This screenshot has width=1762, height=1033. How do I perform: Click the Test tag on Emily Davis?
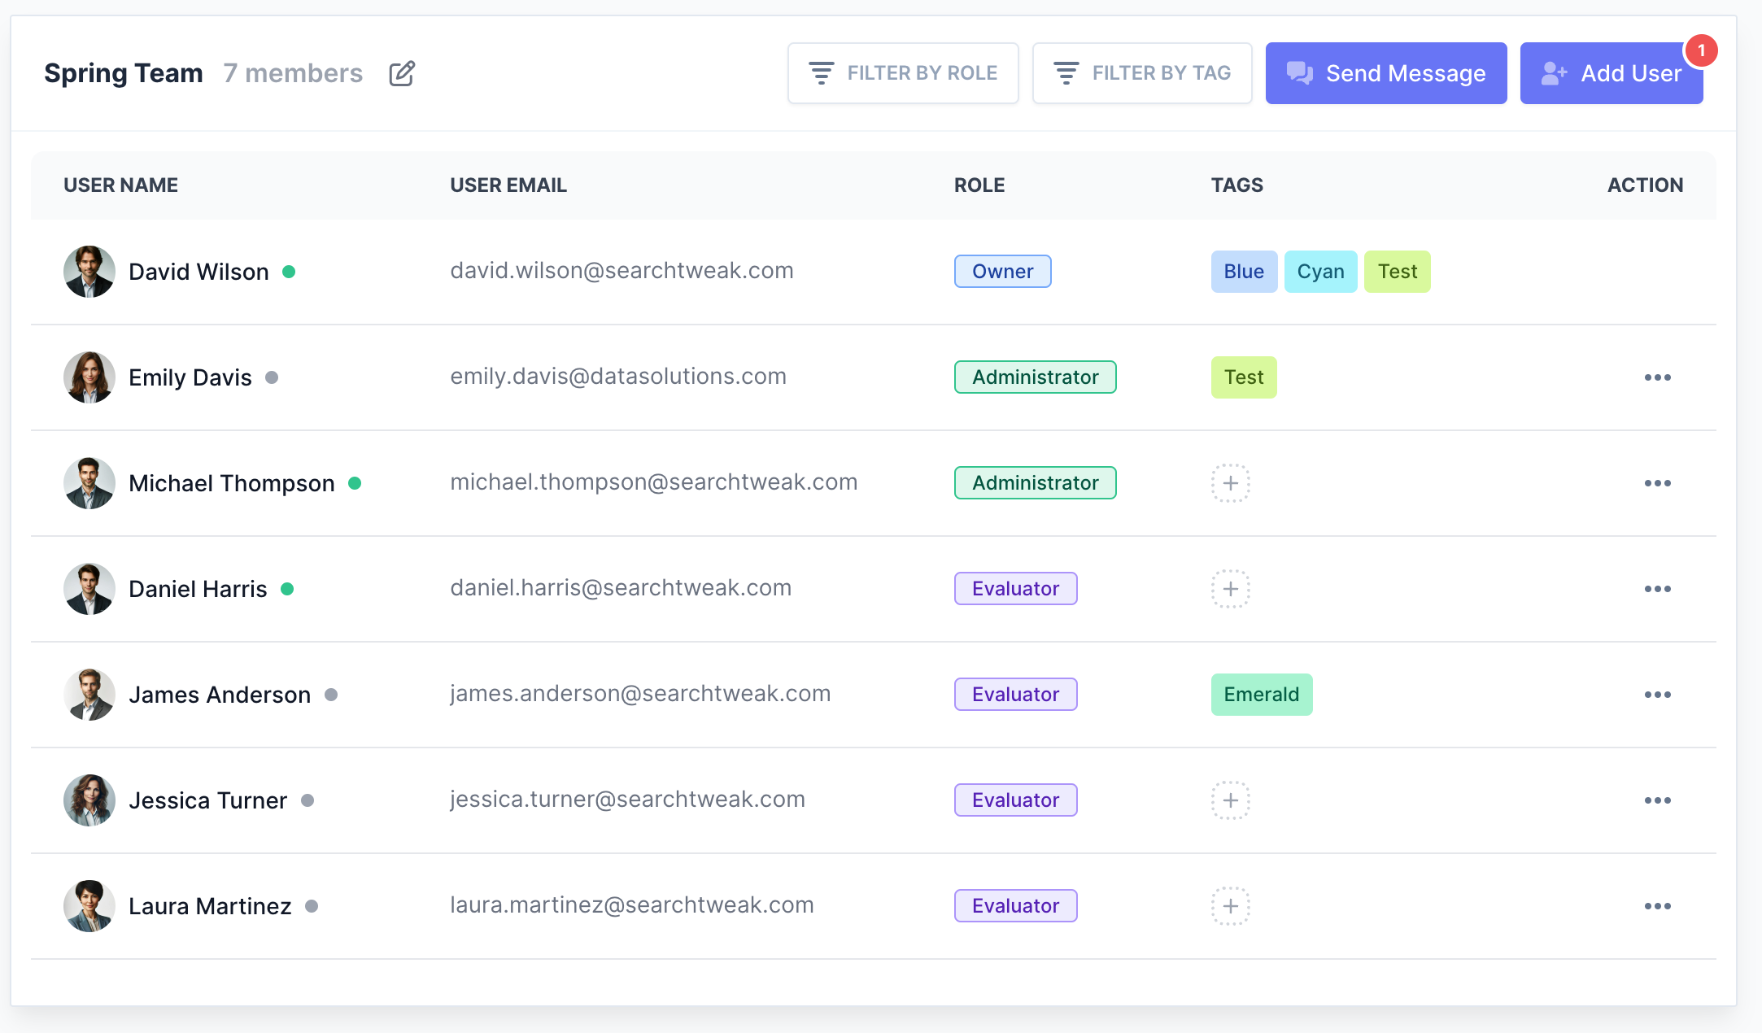[x=1245, y=377]
